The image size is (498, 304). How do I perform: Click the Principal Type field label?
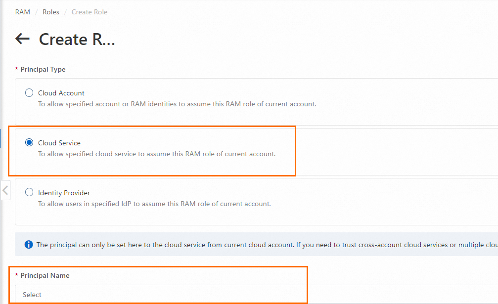tap(43, 69)
